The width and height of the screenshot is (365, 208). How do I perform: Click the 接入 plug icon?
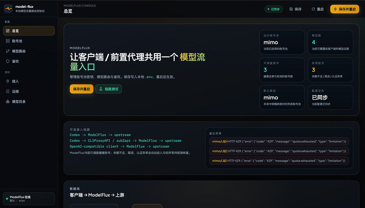pyautogui.click(x=8, y=81)
